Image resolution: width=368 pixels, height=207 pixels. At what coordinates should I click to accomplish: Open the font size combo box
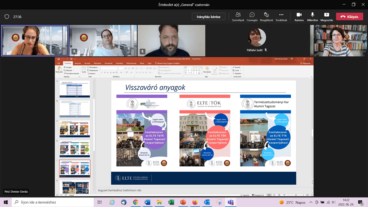pyautogui.click(x=121, y=68)
